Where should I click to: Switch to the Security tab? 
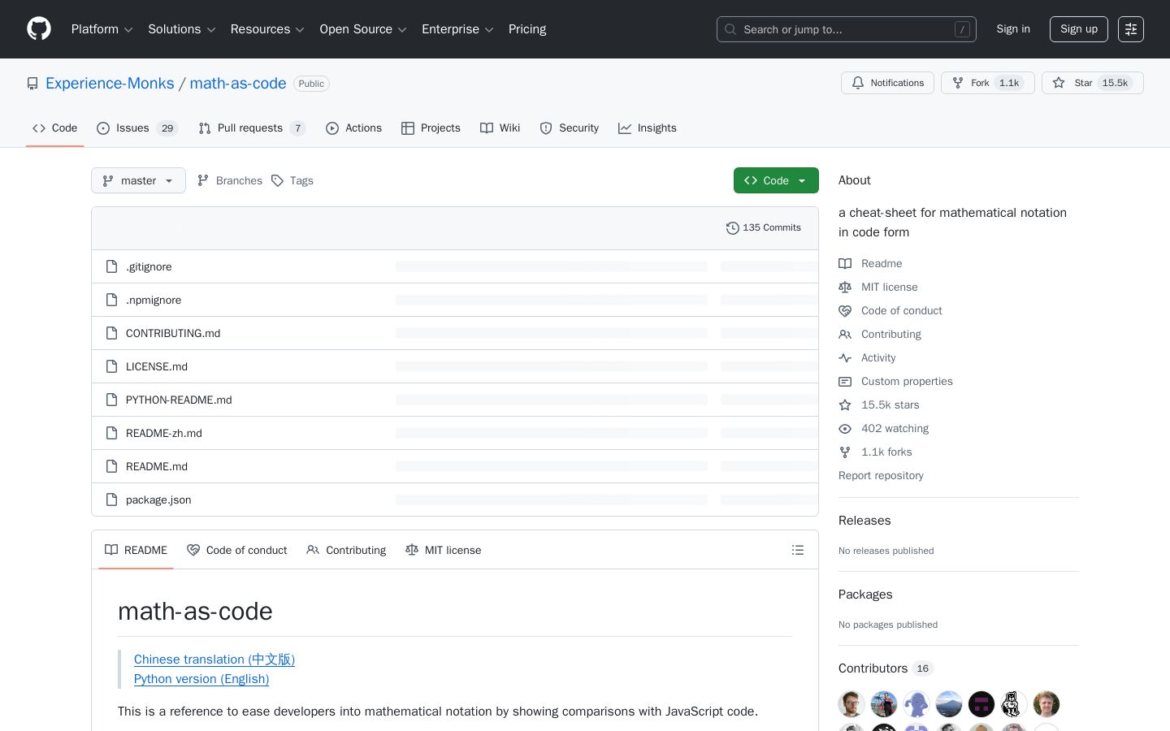(569, 128)
